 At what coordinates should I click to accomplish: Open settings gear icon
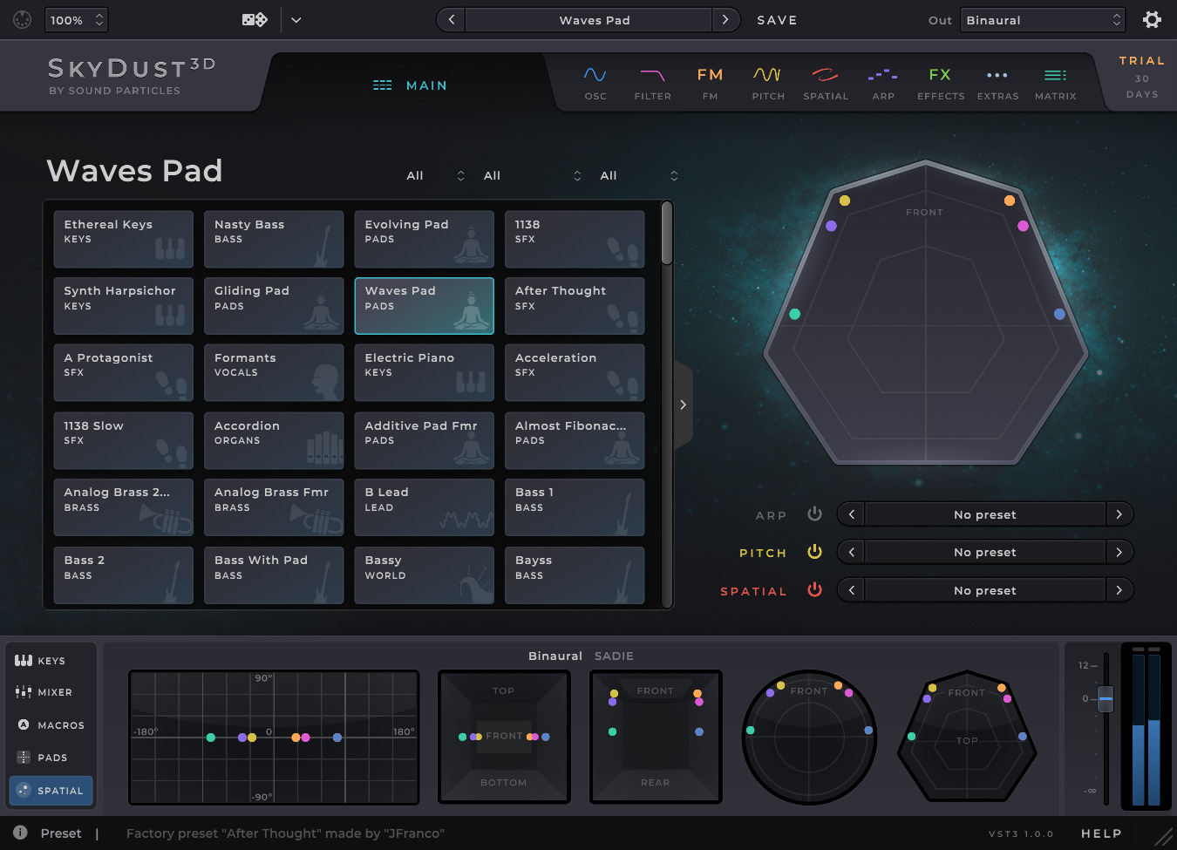[x=1152, y=19]
